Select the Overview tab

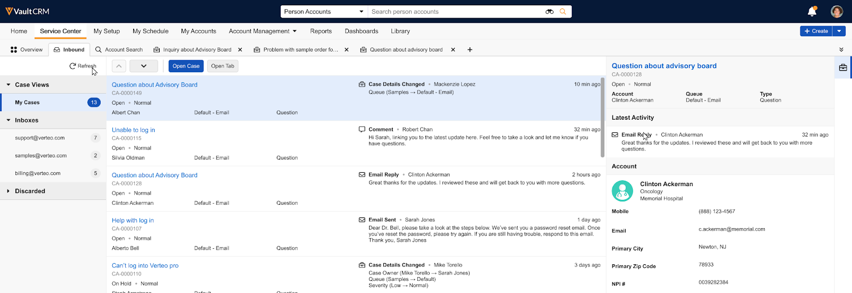pos(27,49)
